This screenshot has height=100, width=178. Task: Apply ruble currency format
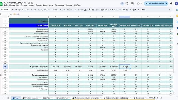point(35,10)
